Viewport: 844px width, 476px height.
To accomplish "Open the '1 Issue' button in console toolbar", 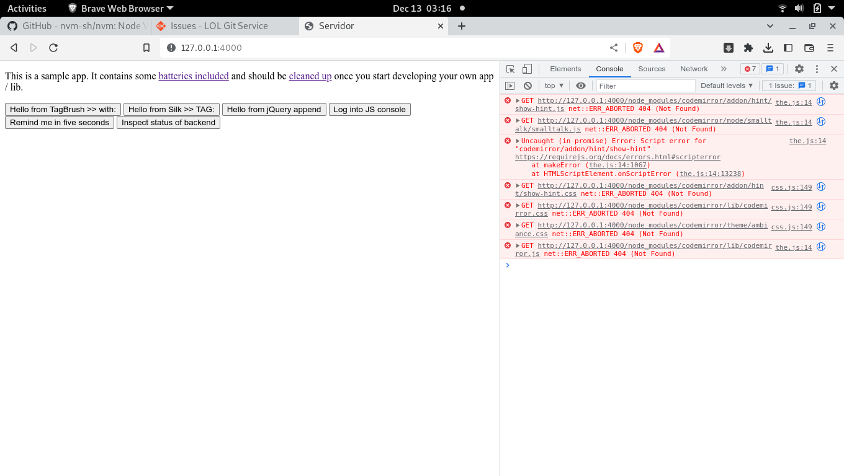I will point(788,86).
